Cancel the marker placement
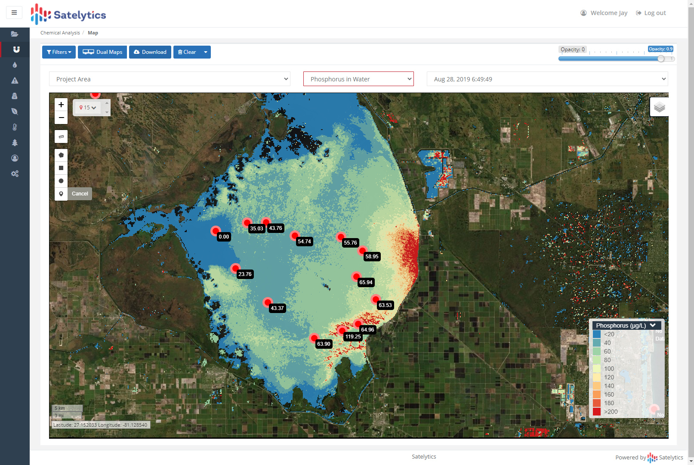This screenshot has height=465, width=694. (80, 194)
